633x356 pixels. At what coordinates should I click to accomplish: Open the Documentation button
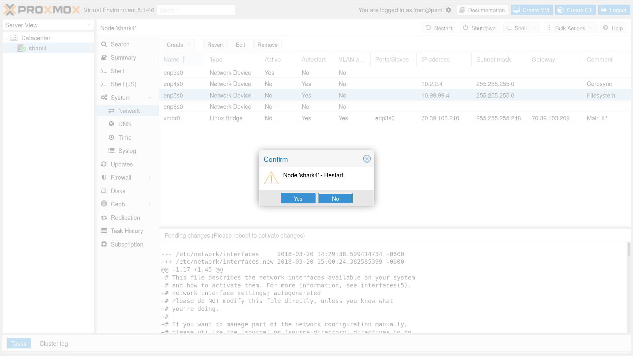(483, 10)
